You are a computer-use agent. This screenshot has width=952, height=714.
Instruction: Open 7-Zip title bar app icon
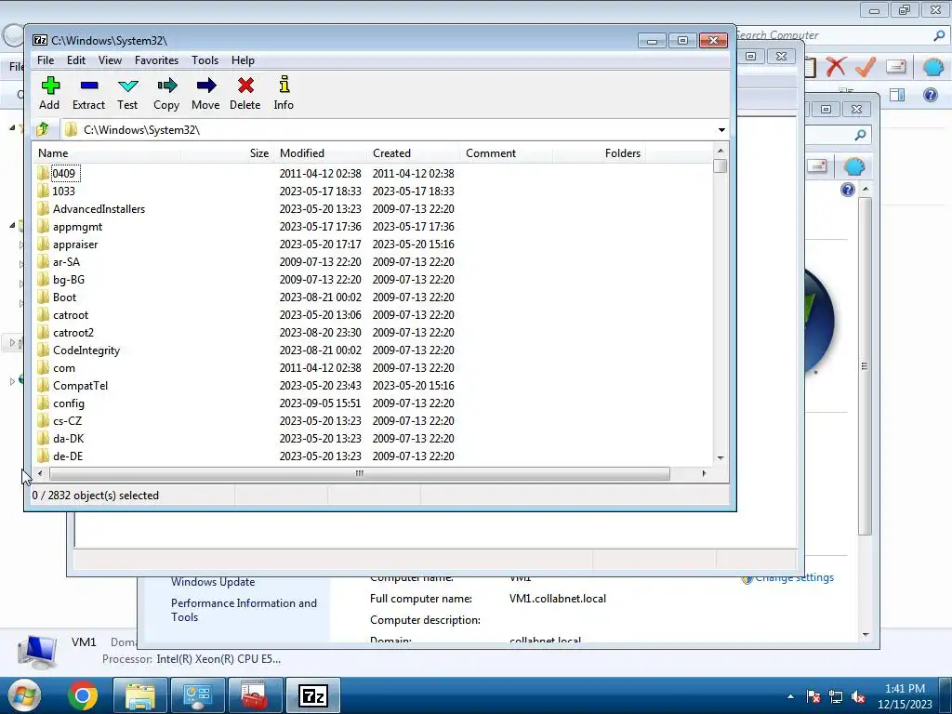tap(40, 40)
